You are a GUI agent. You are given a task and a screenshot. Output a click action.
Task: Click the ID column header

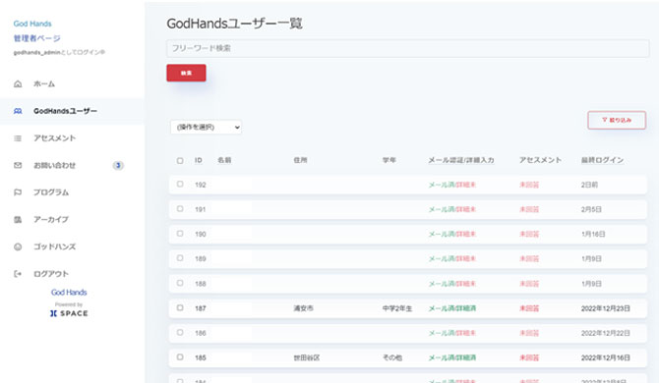pos(199,160)
